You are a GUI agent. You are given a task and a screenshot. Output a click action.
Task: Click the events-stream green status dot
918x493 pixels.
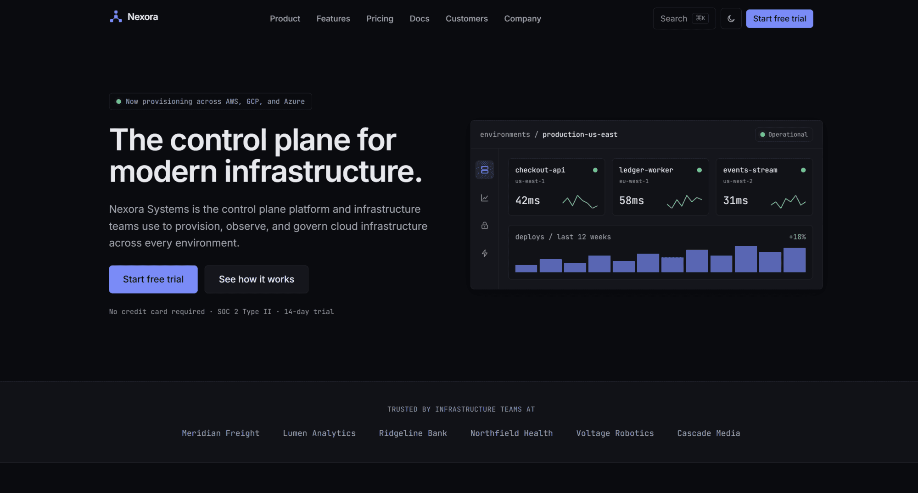tap(803, 170)
